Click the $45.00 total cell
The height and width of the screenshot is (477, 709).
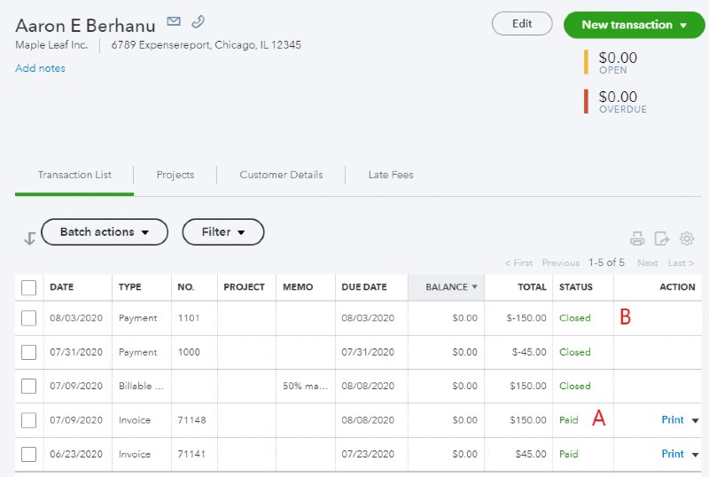coord(531,454)
